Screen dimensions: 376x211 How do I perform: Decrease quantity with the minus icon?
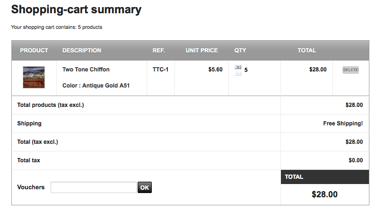pos(238,73)
